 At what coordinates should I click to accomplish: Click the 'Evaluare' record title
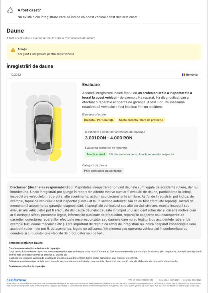(x=91, y=84)
